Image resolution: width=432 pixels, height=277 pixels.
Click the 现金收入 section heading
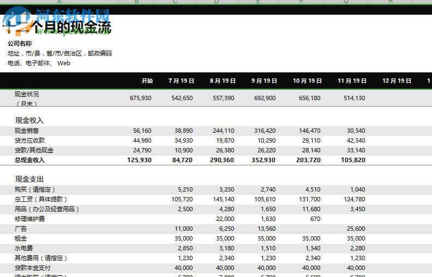29,120
